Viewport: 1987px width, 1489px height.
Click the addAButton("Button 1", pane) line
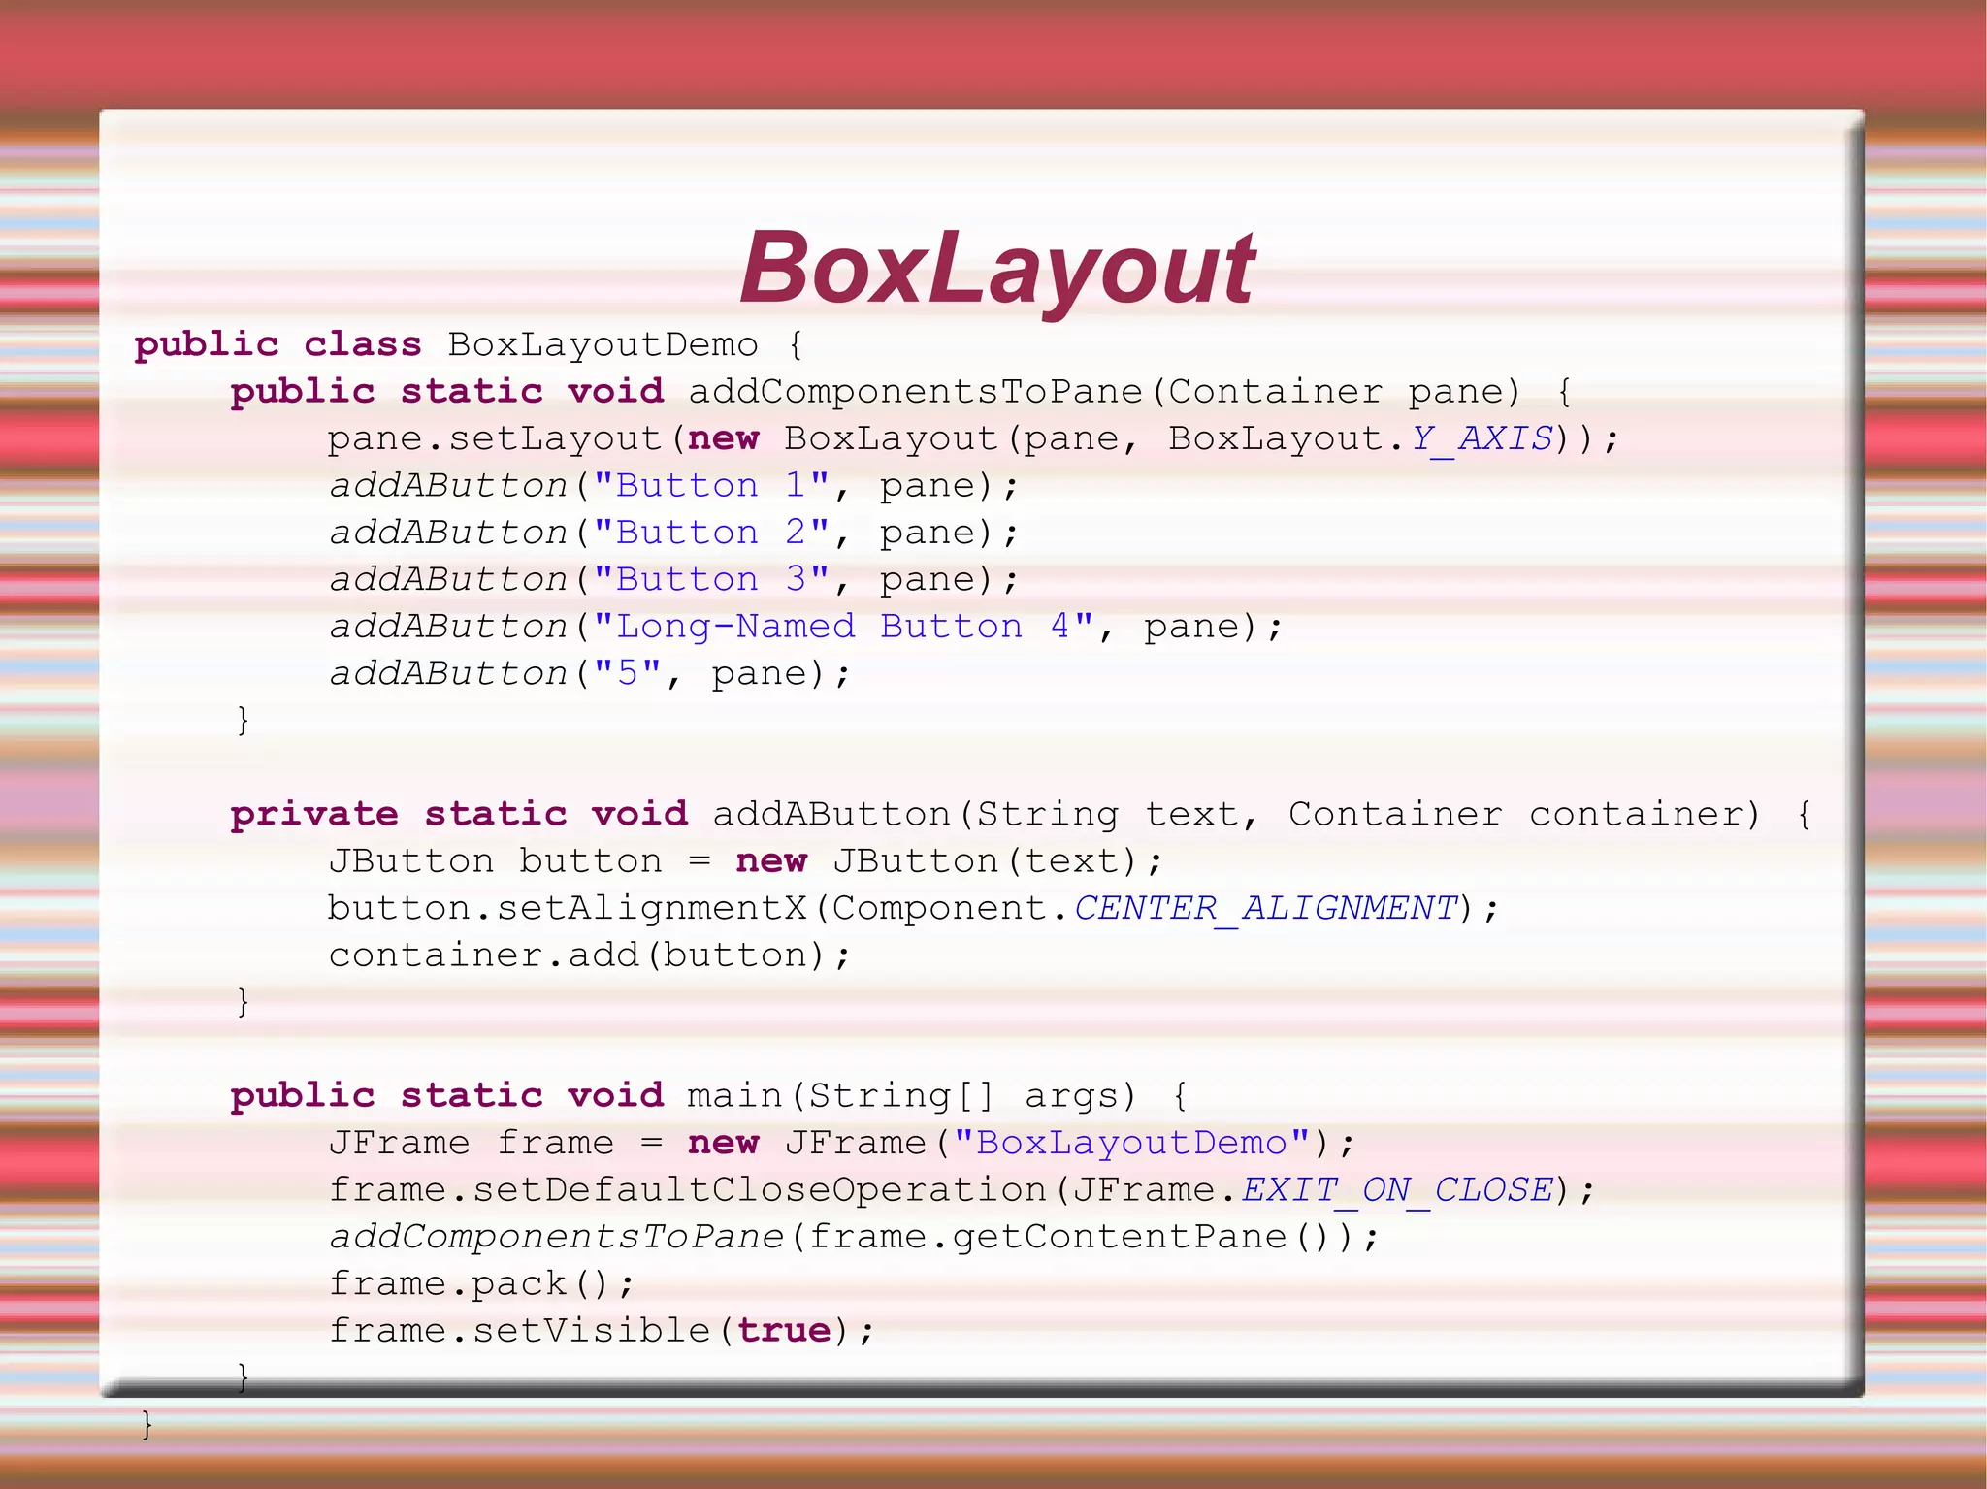pos(674,485)
